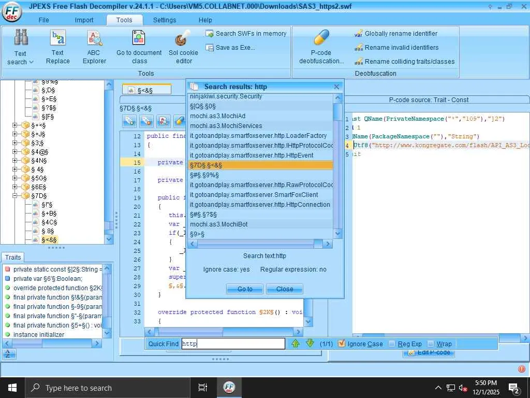This screenshot has height=398, width=530.
Task: Open the Text search dropdown arrow
Action: click(x=32, y=62)
